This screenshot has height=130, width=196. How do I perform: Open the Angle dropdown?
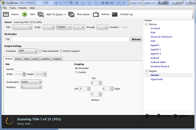tap(49, 27)
